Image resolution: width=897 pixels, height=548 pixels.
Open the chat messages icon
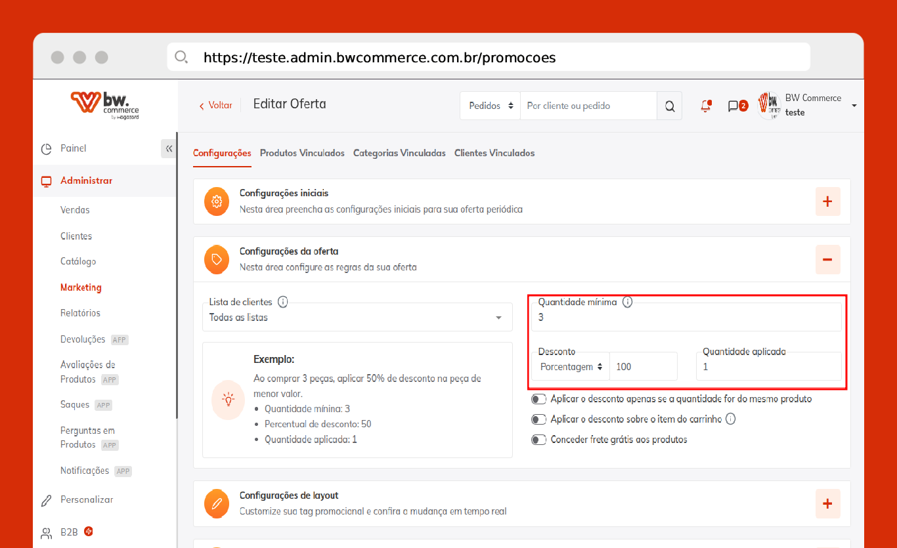(733, 106)
